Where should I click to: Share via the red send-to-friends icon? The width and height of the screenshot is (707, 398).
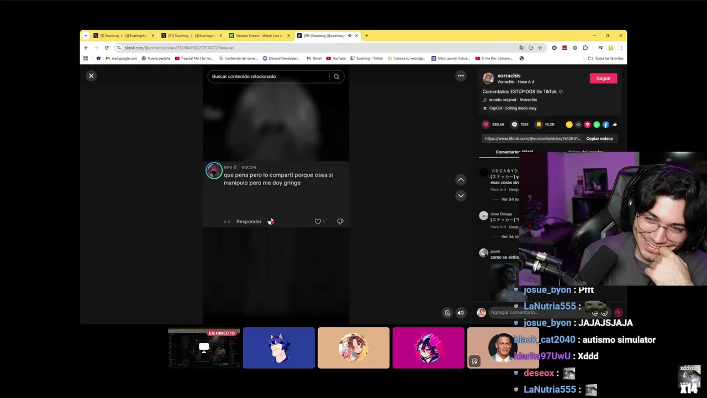(x=588, y=124)
